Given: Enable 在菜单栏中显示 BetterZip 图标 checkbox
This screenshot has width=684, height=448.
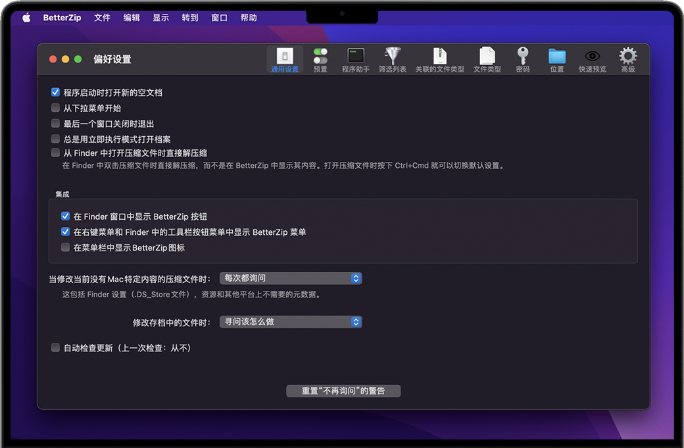Looking at the screenshot, I should tap(66, 248).
